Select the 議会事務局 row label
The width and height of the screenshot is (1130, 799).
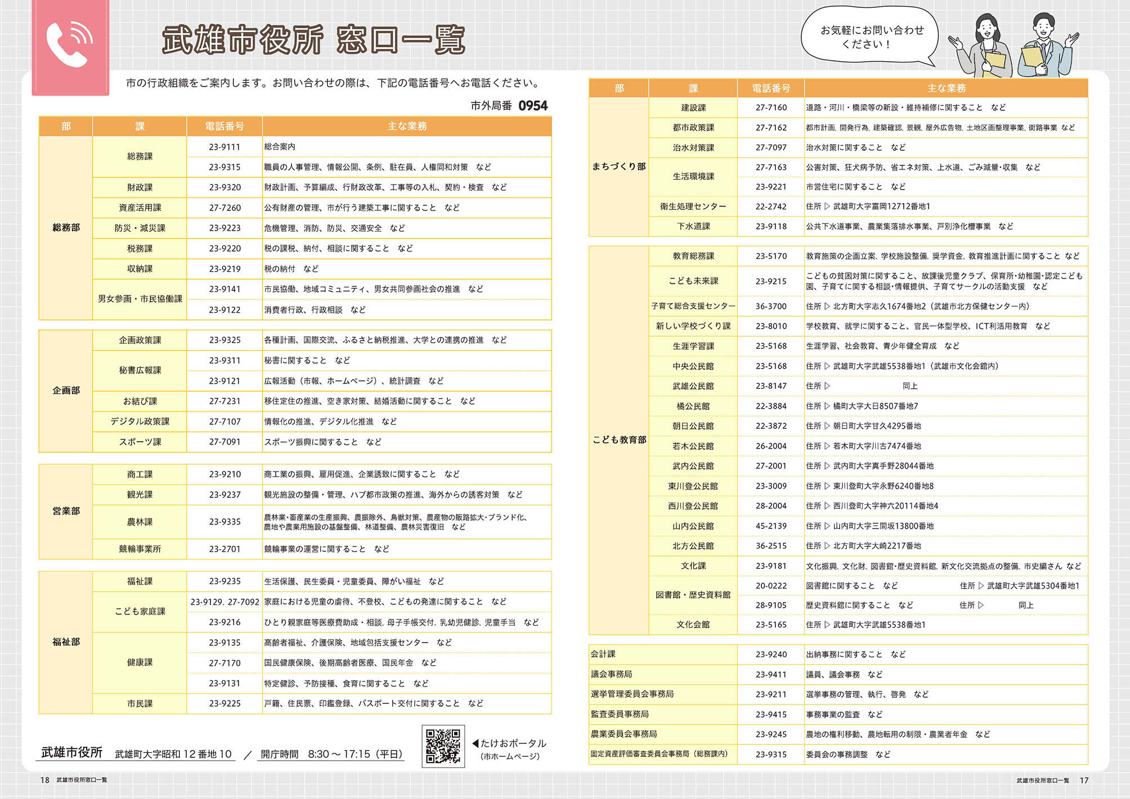663,674
